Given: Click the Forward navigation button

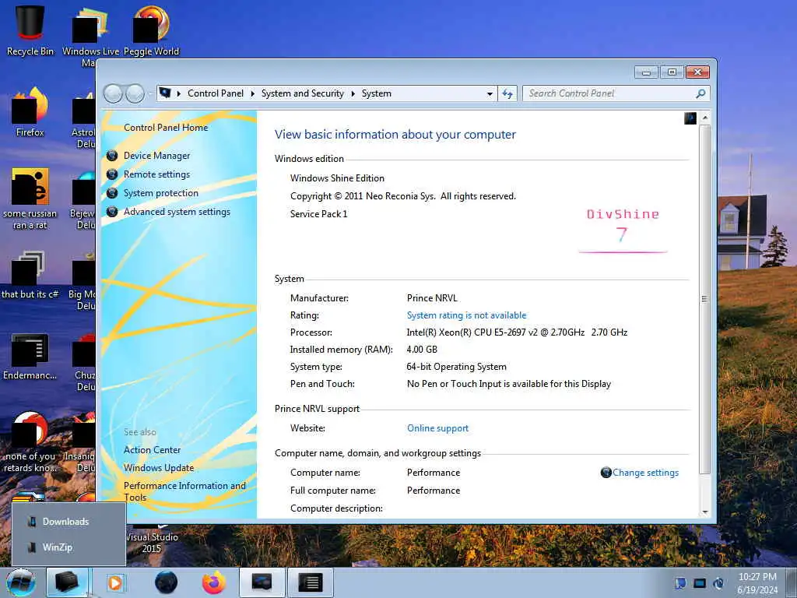Looking at the screenshot, I should pos(135,93).
